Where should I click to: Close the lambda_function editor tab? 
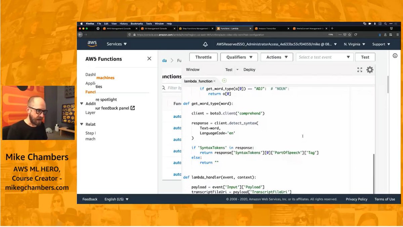tap(214, 81)
